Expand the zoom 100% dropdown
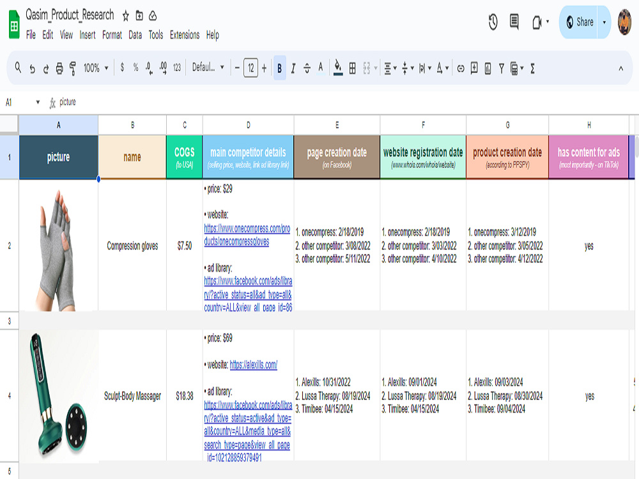This screenshot has height=479, width=639. click(96, 68)
